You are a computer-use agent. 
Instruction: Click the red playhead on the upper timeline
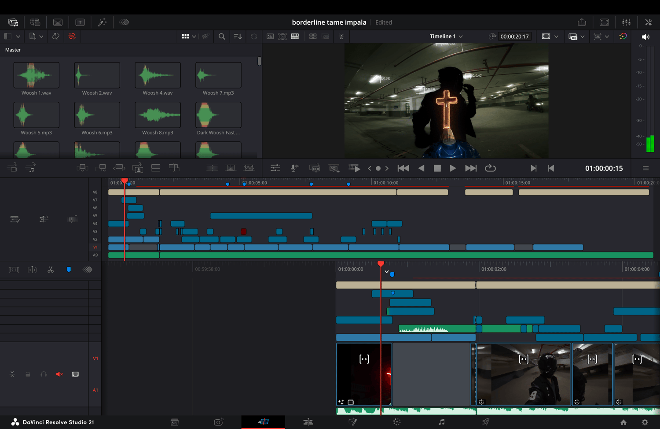tap(125, 181)
